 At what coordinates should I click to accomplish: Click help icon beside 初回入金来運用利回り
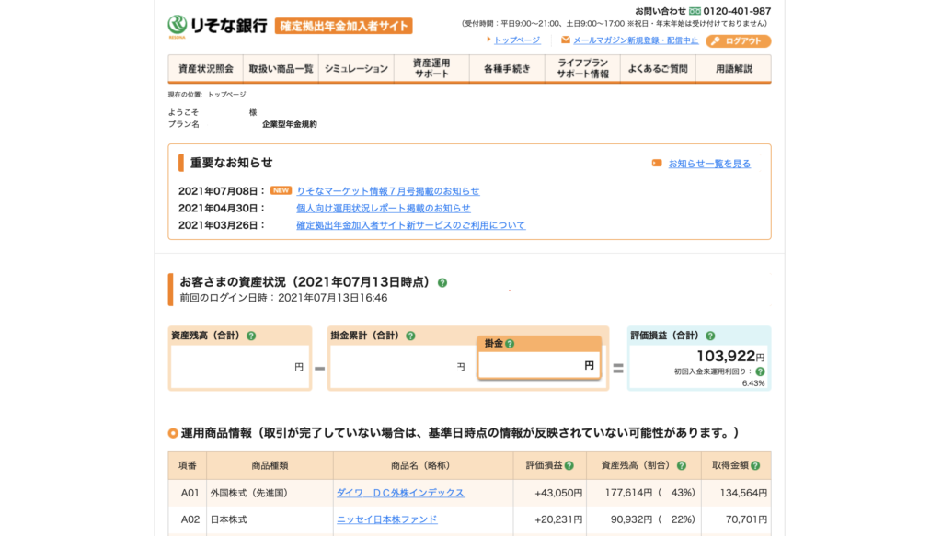(x=760, y=371)
